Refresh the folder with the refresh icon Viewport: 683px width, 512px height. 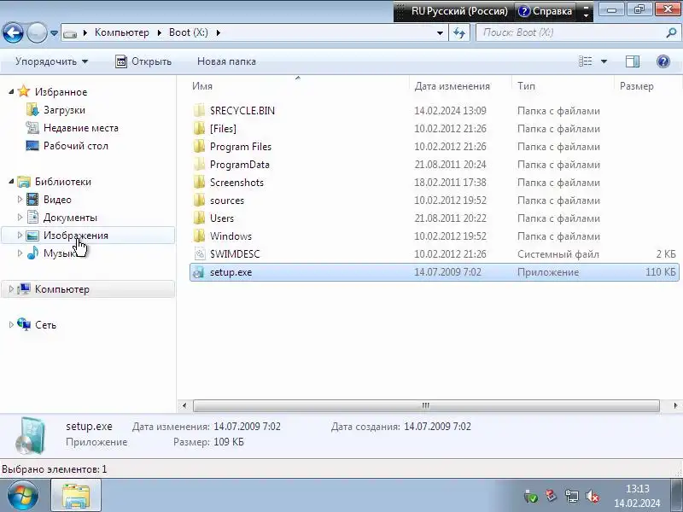point(459,33)
